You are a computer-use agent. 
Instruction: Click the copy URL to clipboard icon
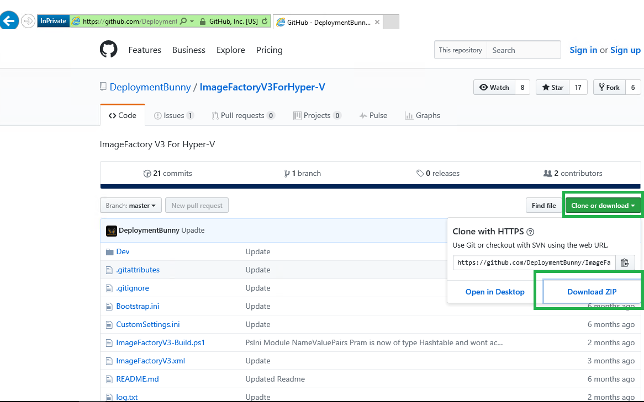625,262
